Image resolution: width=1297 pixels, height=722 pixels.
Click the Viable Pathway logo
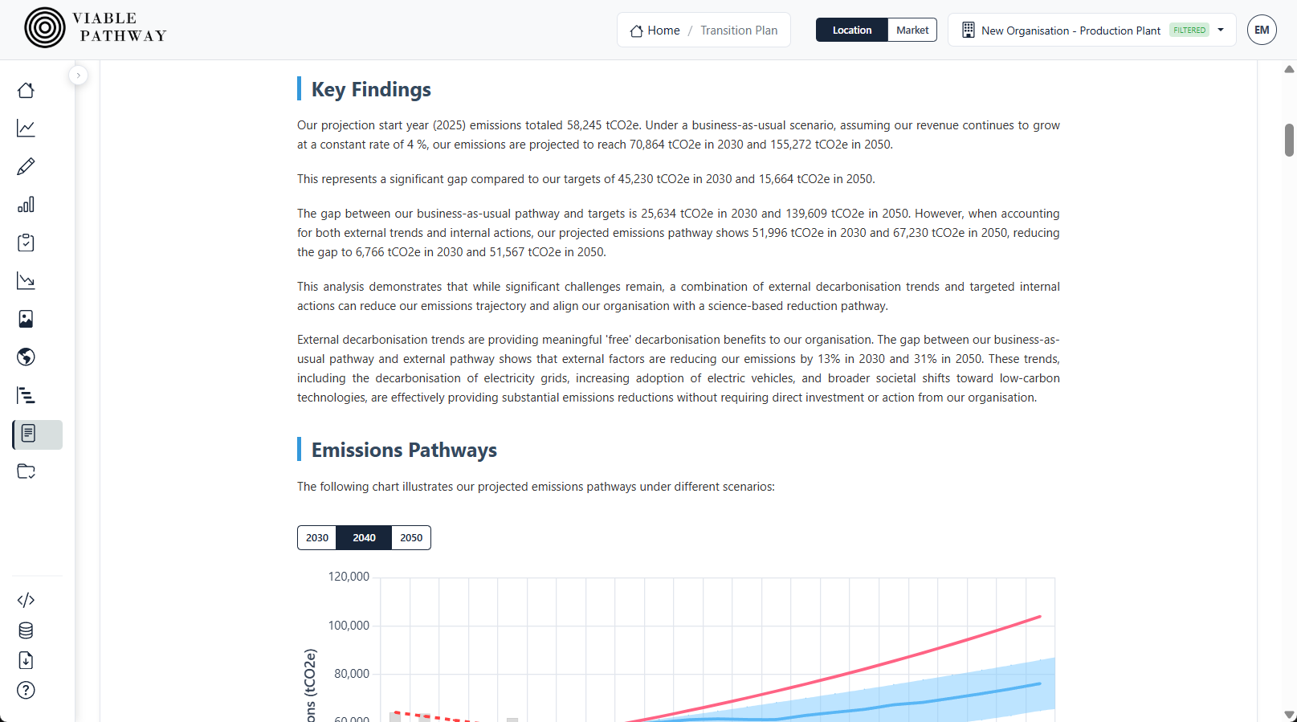(x=95, y=28)
